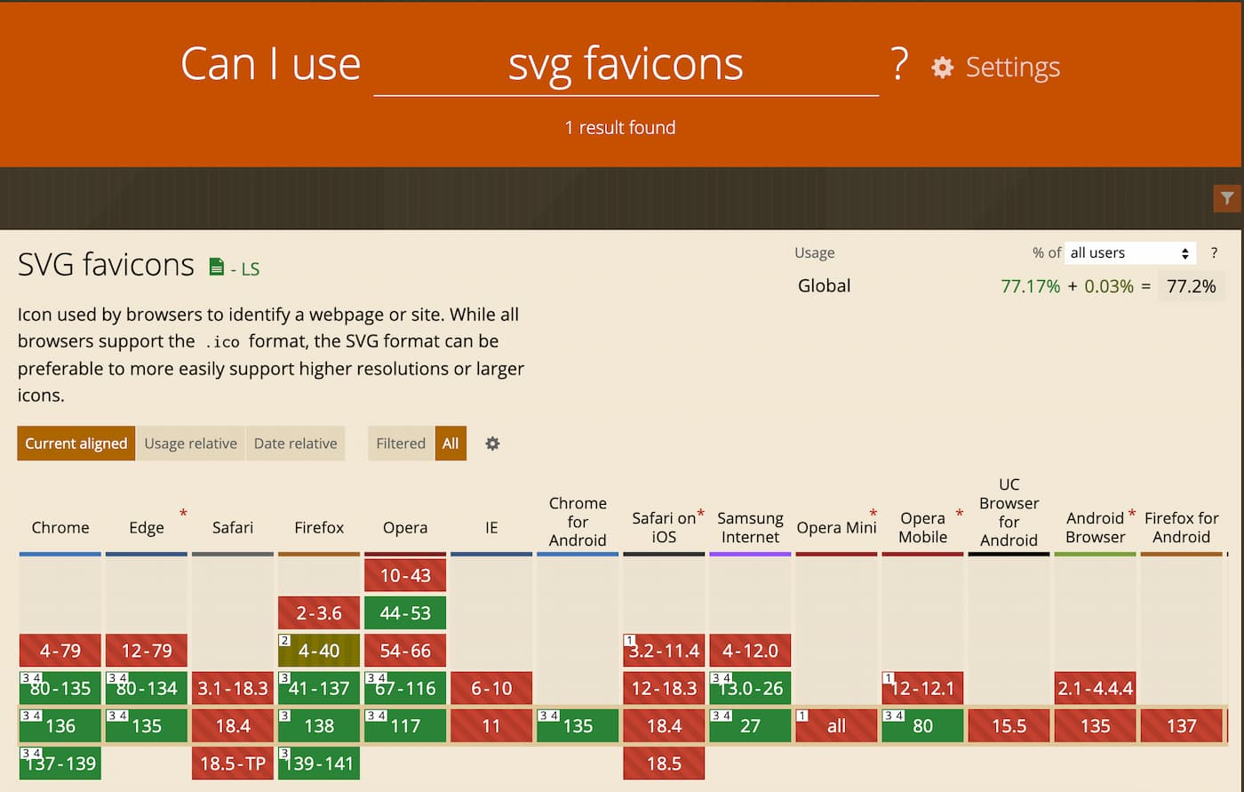
Task: Select Android Browser 2.1-4.4.4 cell
Action: [1095, 688]
